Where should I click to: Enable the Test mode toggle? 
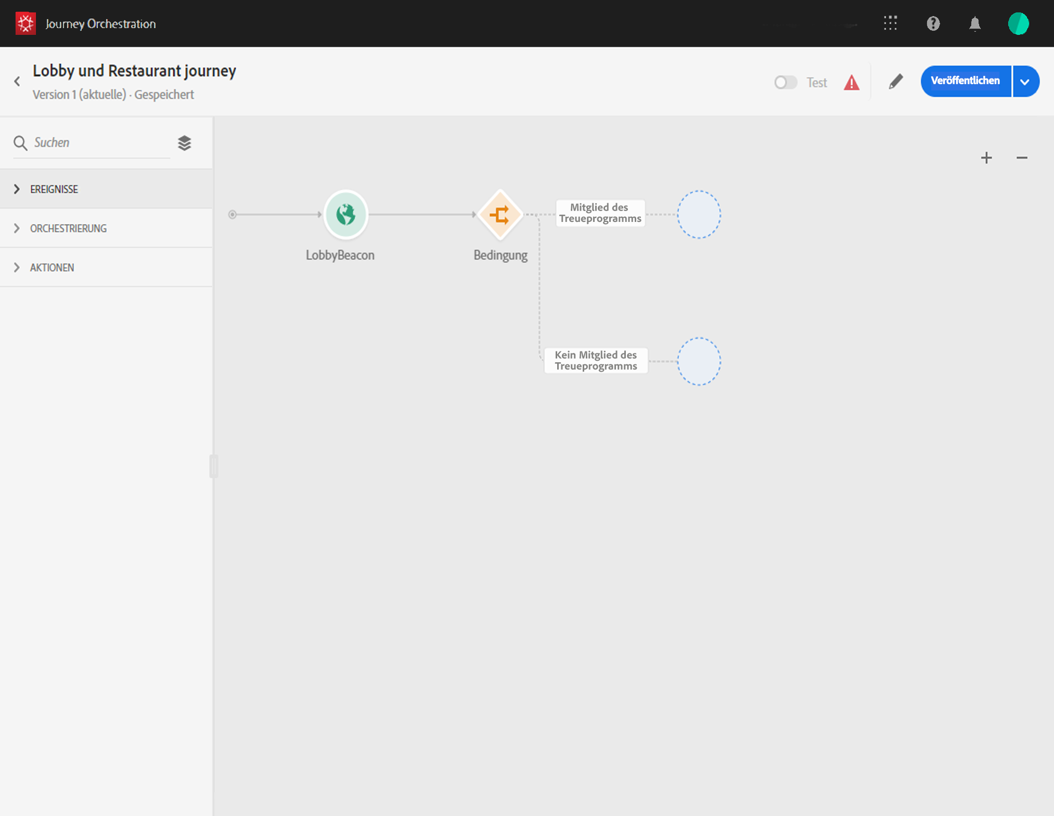[x=785, y=83]
